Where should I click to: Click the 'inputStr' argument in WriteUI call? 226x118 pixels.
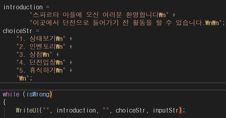pyautogui.click(x=166, y=110)
